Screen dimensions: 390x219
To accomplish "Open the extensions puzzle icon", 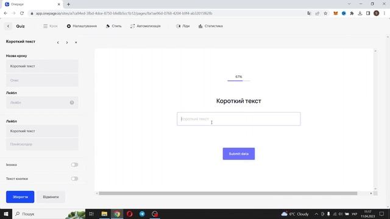I will point(352,13).
